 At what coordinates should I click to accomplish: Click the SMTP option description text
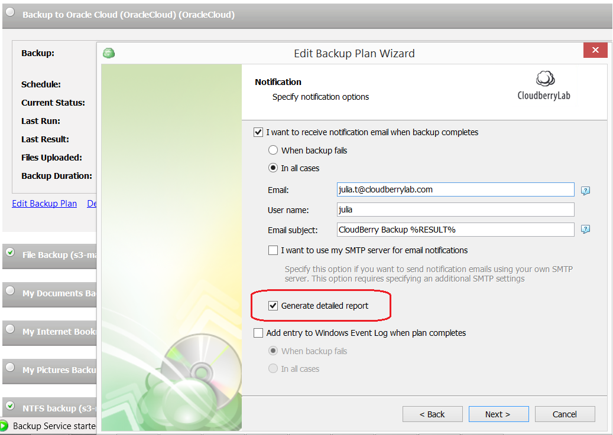pos(429,274)
